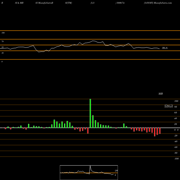Image resolution: width=180 pixels, height=180 pixels.
Task: Click the "MR" panel label
Action: [161, 94]
